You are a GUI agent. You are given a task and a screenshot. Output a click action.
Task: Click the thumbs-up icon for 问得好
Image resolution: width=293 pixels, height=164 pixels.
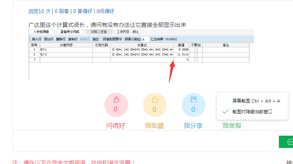(x=116, y=100)
